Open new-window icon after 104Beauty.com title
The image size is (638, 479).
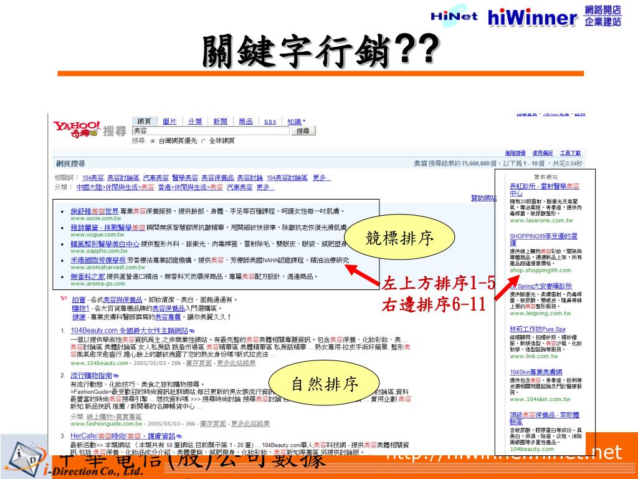pos(192,331)
